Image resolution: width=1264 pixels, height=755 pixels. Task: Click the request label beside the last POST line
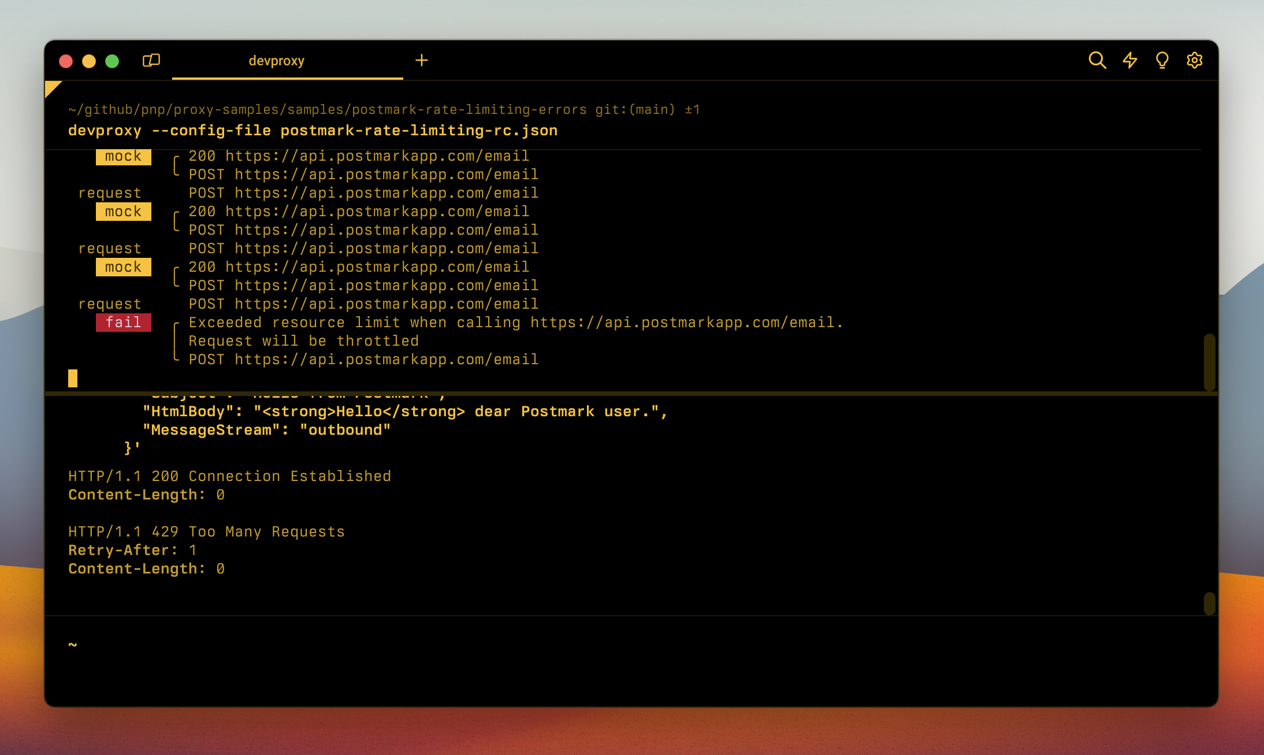pos(110,304)
